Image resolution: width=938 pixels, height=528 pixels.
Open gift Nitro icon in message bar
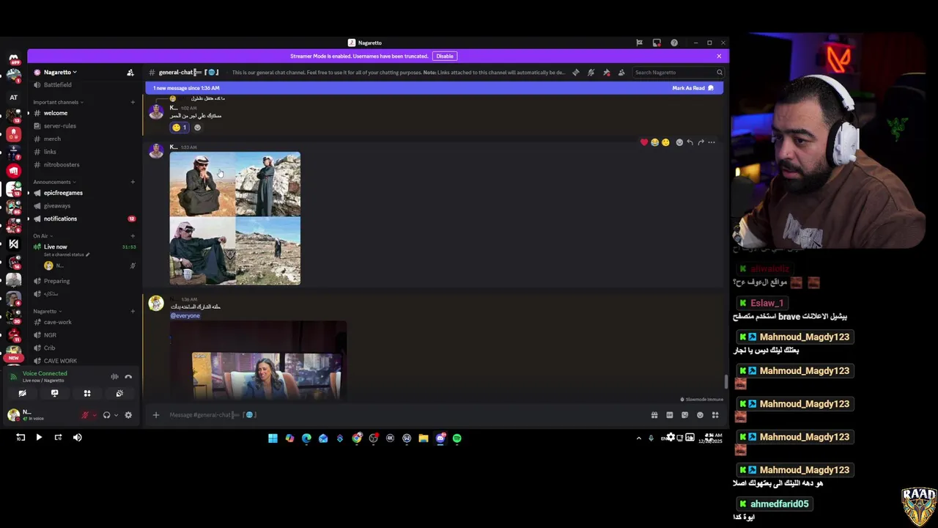click(654, 415)
